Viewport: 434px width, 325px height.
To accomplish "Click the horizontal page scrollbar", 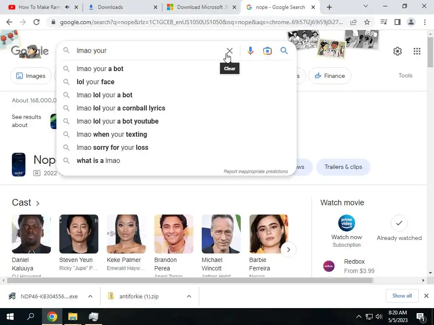I will click(x=190, y=281).
